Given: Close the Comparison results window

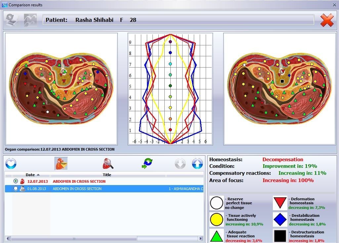Looking at the screenshot, I should (x=334, y=5).
